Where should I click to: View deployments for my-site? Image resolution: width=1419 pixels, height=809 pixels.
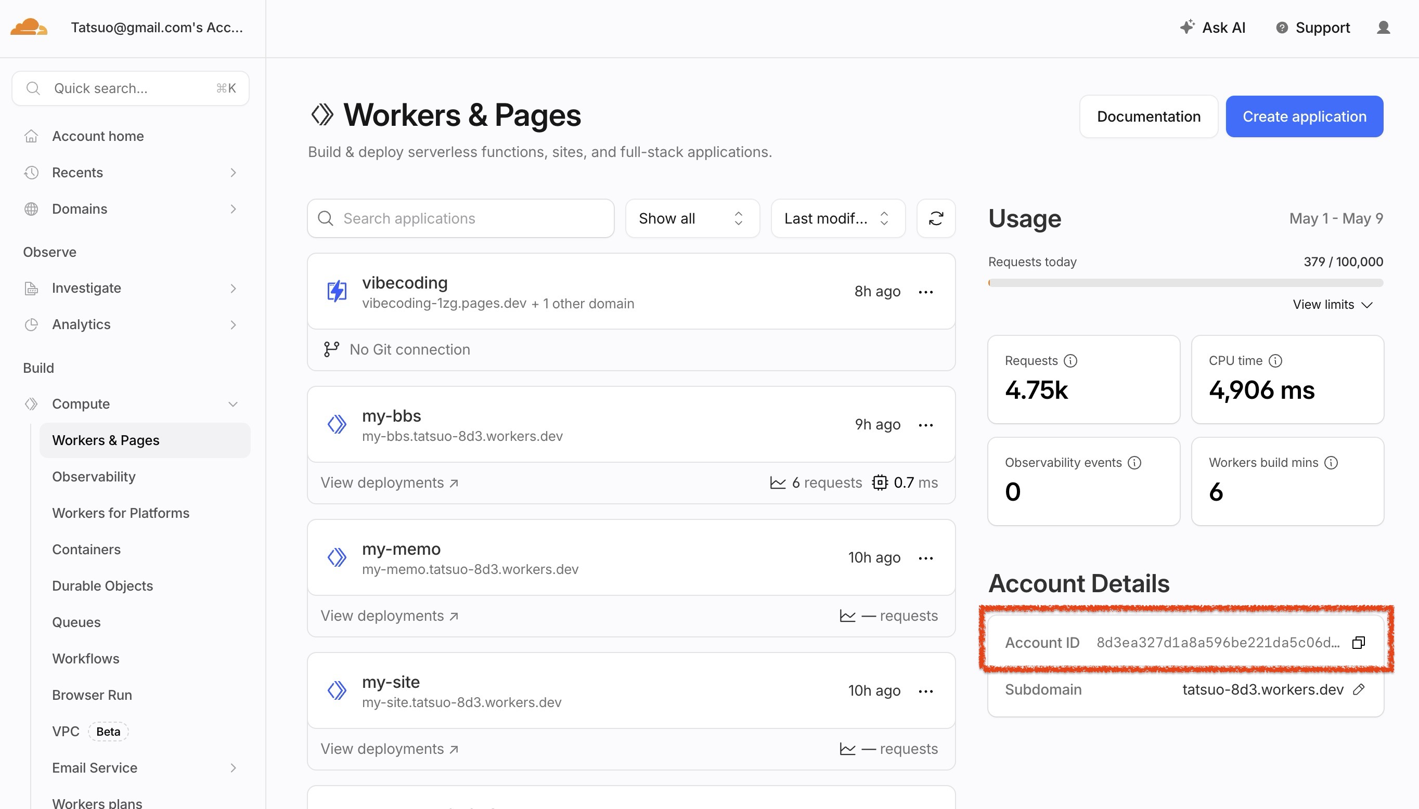tap(390, 749)
